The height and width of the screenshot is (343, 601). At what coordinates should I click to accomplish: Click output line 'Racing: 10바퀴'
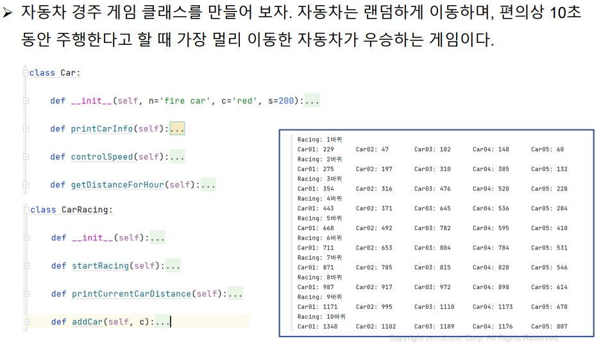[321, 317]
